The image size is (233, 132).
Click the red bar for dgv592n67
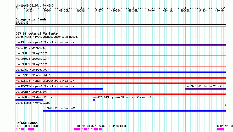(120, 94)
